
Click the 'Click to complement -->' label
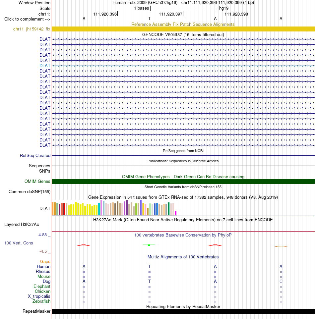click(27, 19)
